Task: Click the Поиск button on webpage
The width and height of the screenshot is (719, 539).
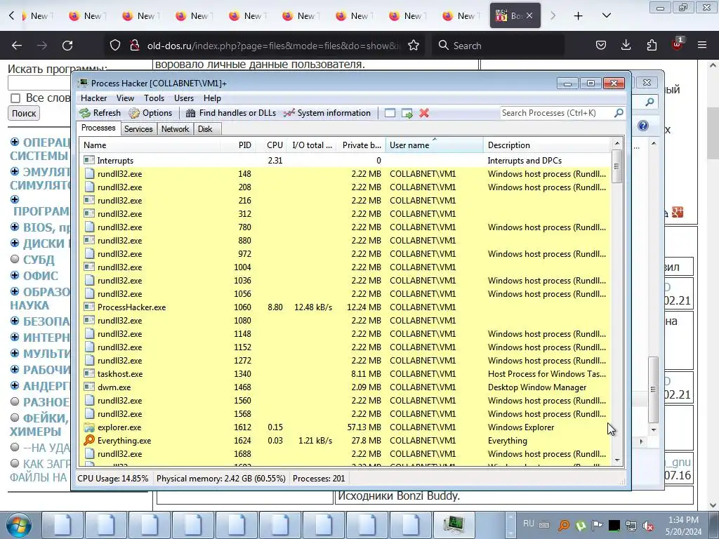Action: 24,113
